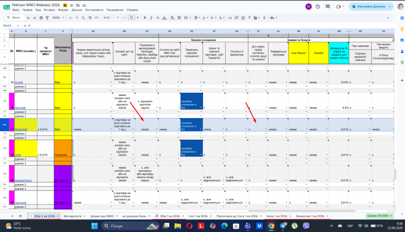Image resolution: width=405 pixels, height=232 pixels.
Task: Open the fill color picker
Action: tap(172, 18)
